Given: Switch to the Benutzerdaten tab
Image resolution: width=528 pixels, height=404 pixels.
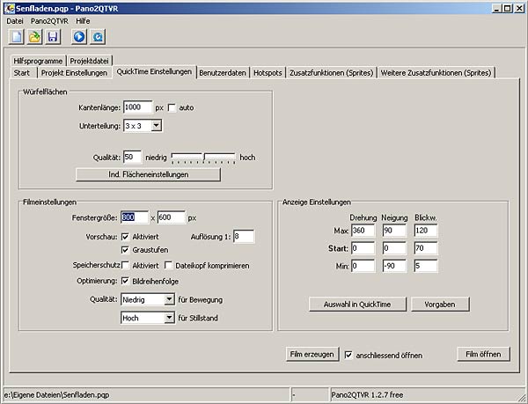Looking at the screenshot, I should point(223,72).
